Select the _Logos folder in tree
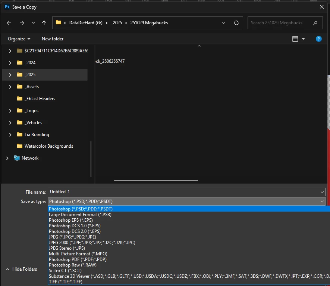This screenshot has height=286, width=330. click(x=28, y=111)
